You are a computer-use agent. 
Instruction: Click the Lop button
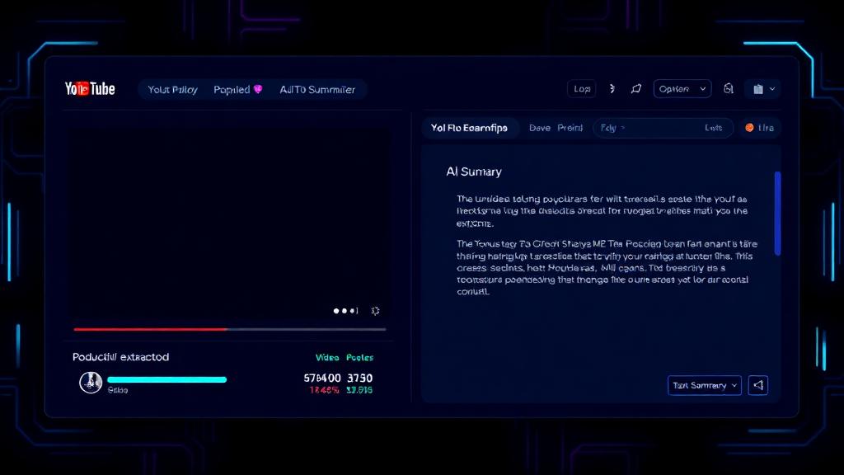click(x=581, y=89)
